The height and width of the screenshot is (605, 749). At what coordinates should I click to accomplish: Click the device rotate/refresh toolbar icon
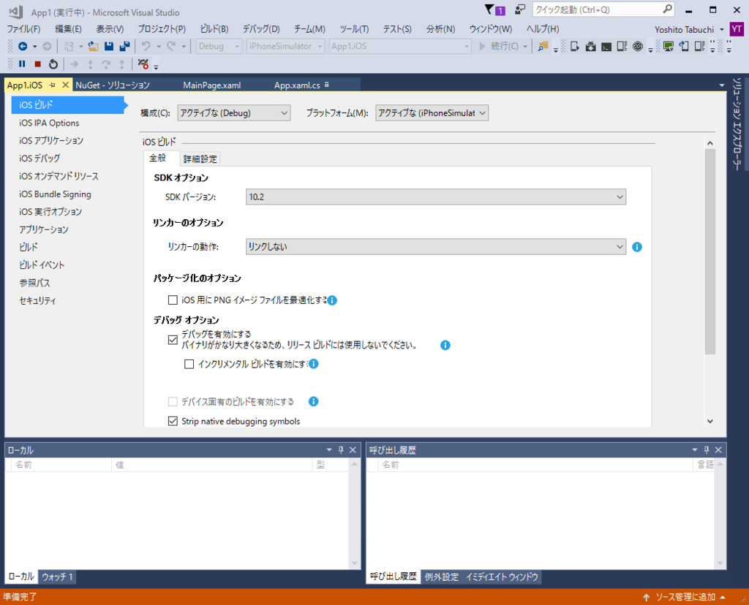click(x=684, y=46)
